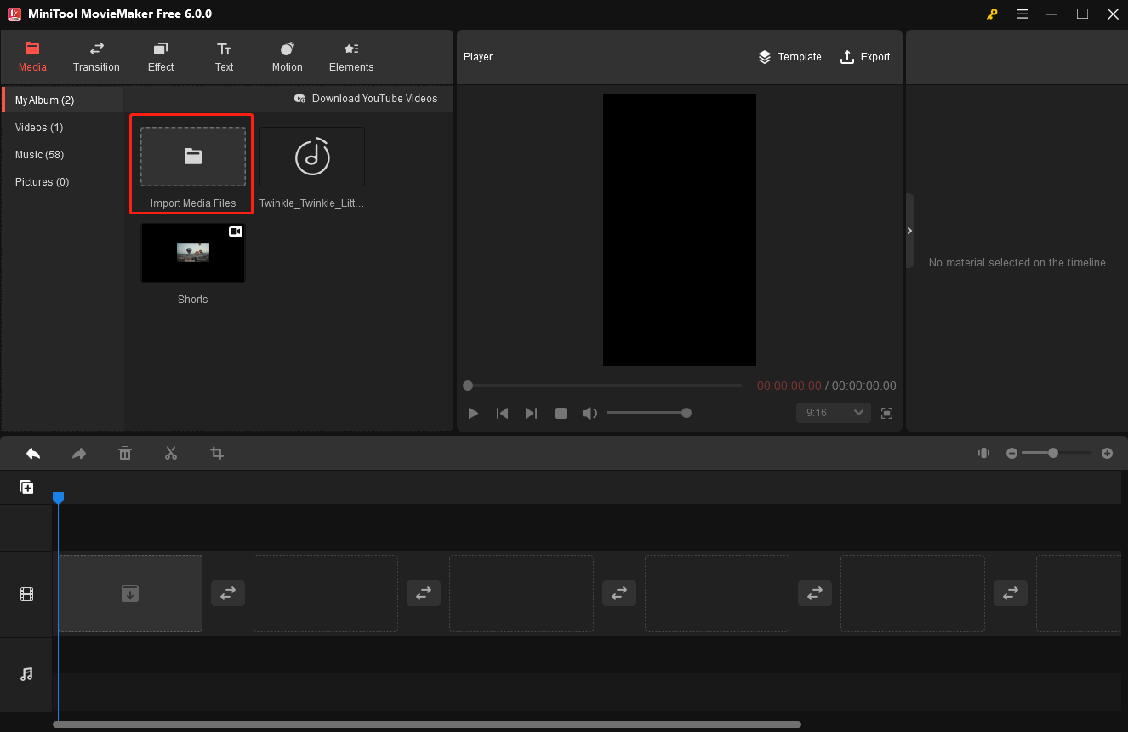Toggle fullscreen preview icon
The image size is (1128, 732).
pos(886,413)
